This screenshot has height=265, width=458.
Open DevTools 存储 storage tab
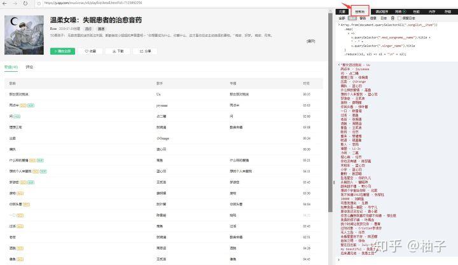pyautogui.click(x=448, y=11)
